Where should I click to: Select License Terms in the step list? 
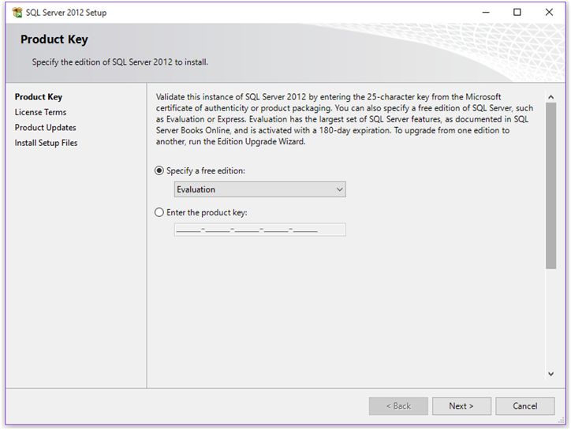click(x=40, y=112)
